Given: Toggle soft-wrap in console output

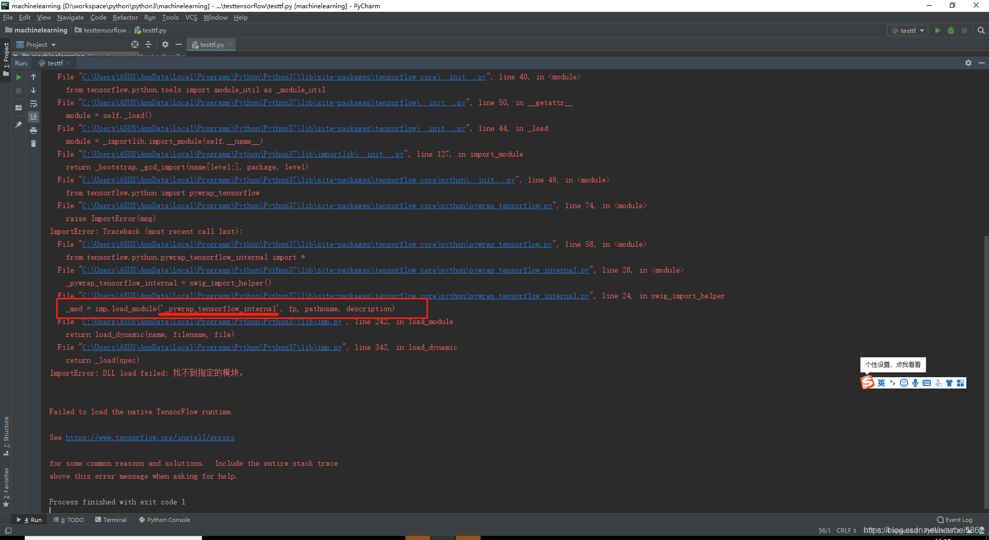Looking at the screenshot, I should [33, 104].
